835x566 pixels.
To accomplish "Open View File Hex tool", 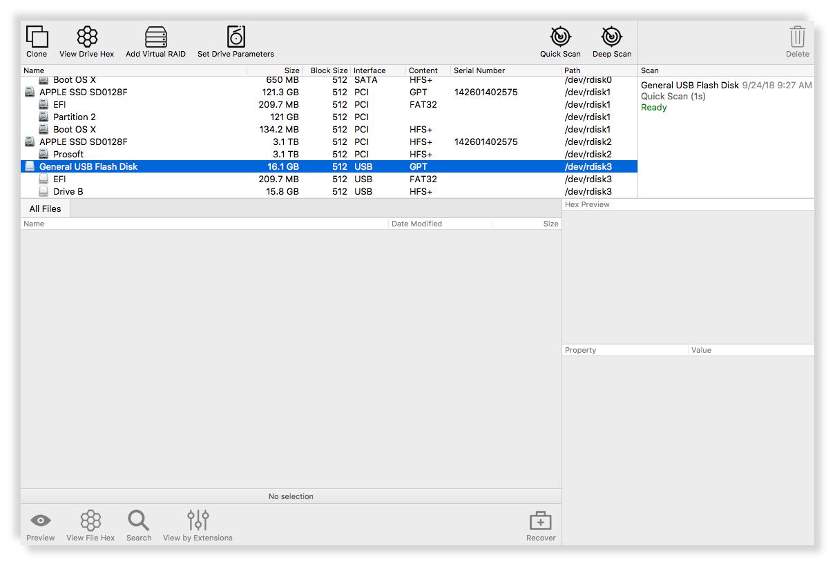I will 90,521.
